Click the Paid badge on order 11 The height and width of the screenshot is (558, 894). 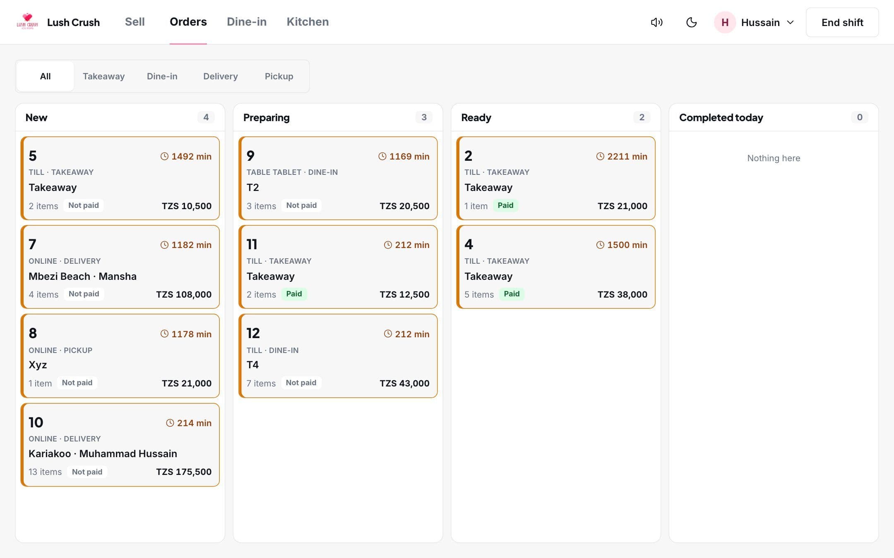point(294,294)
